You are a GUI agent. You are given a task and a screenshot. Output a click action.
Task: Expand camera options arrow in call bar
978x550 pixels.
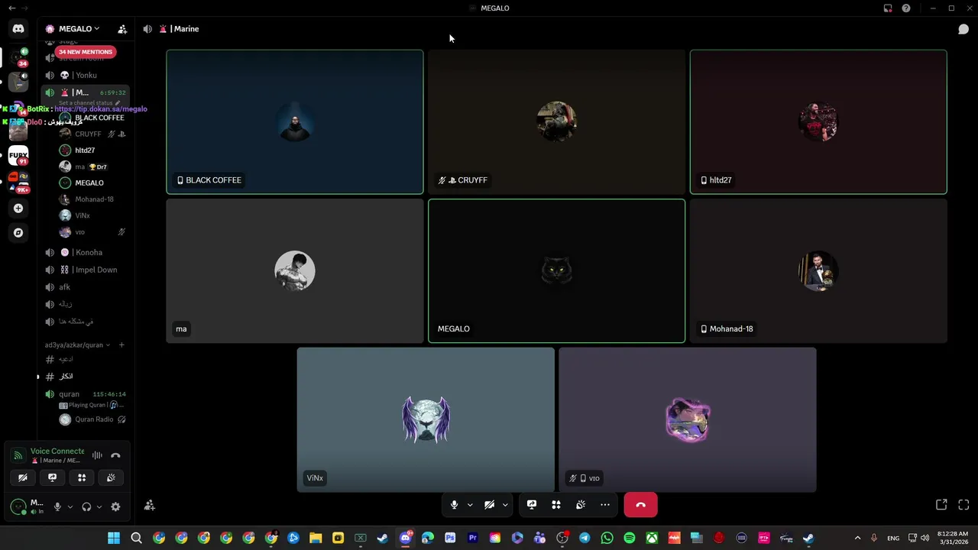click(x=505, y=505)
